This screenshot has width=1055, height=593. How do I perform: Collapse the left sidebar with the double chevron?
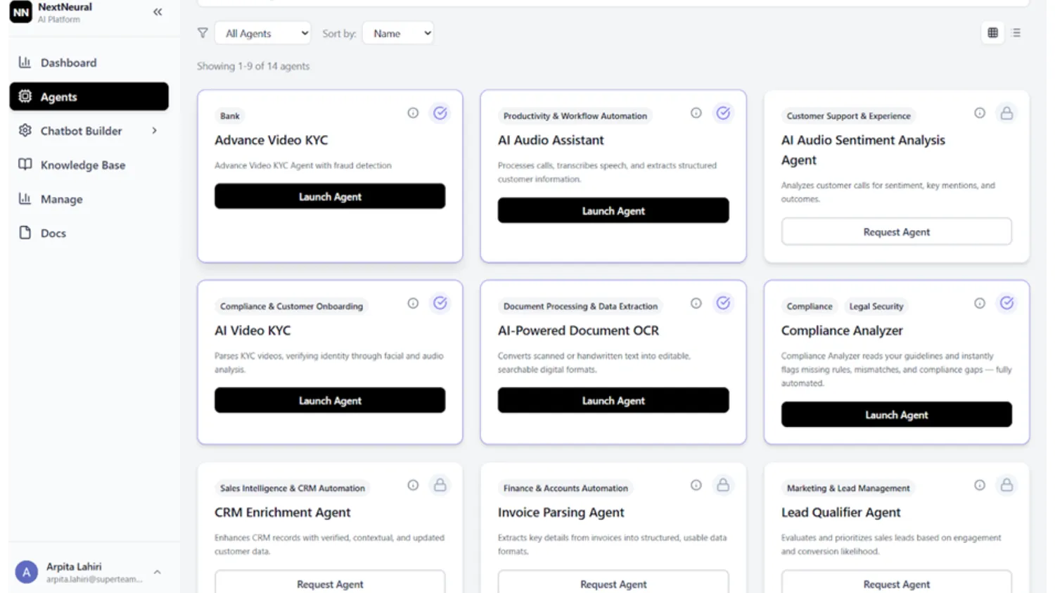tap(157, 11)
